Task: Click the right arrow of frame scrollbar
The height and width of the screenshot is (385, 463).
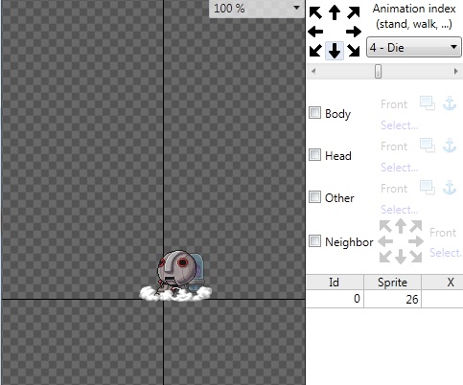Action: click(x=455, y=71)
